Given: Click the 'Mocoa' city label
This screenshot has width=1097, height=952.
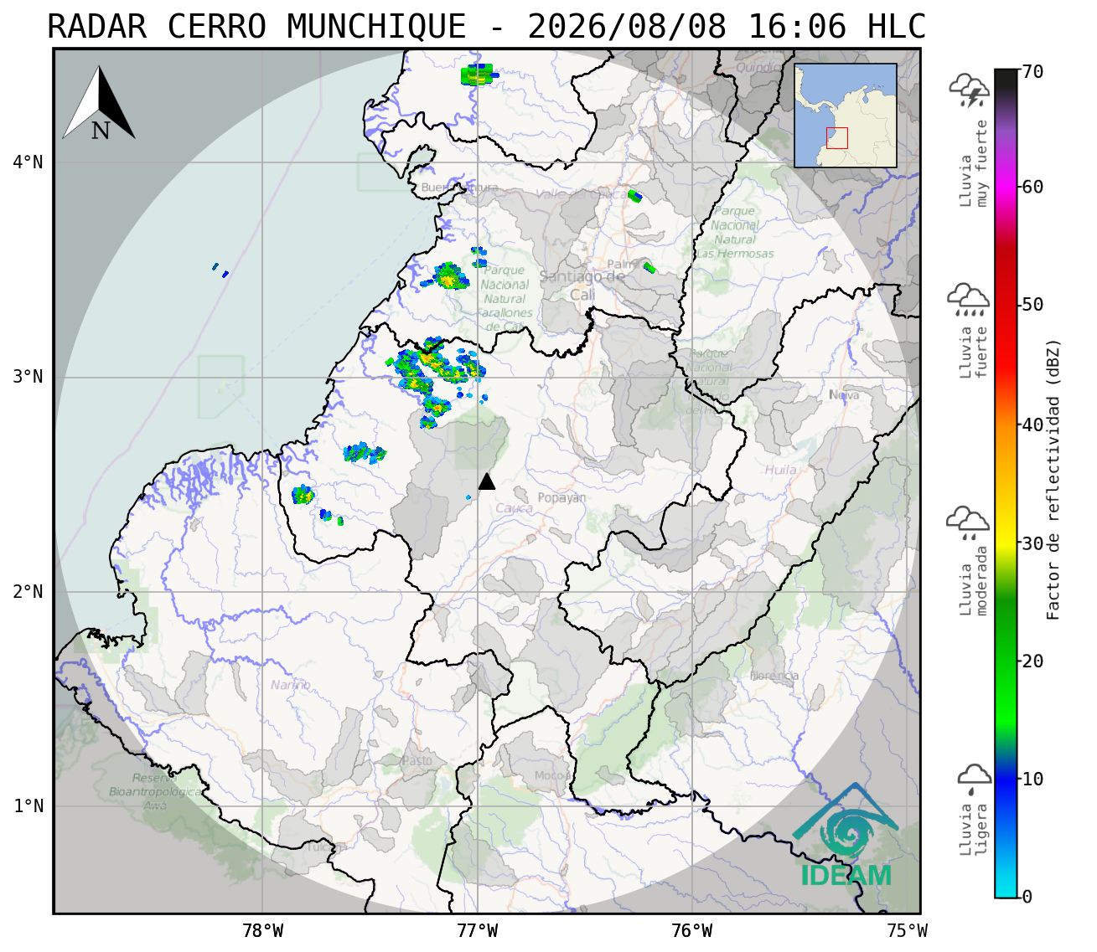Looking at the screenshot, I should [551, 776].
